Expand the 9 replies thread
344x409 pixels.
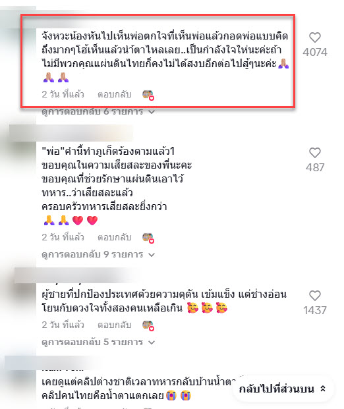98,254
